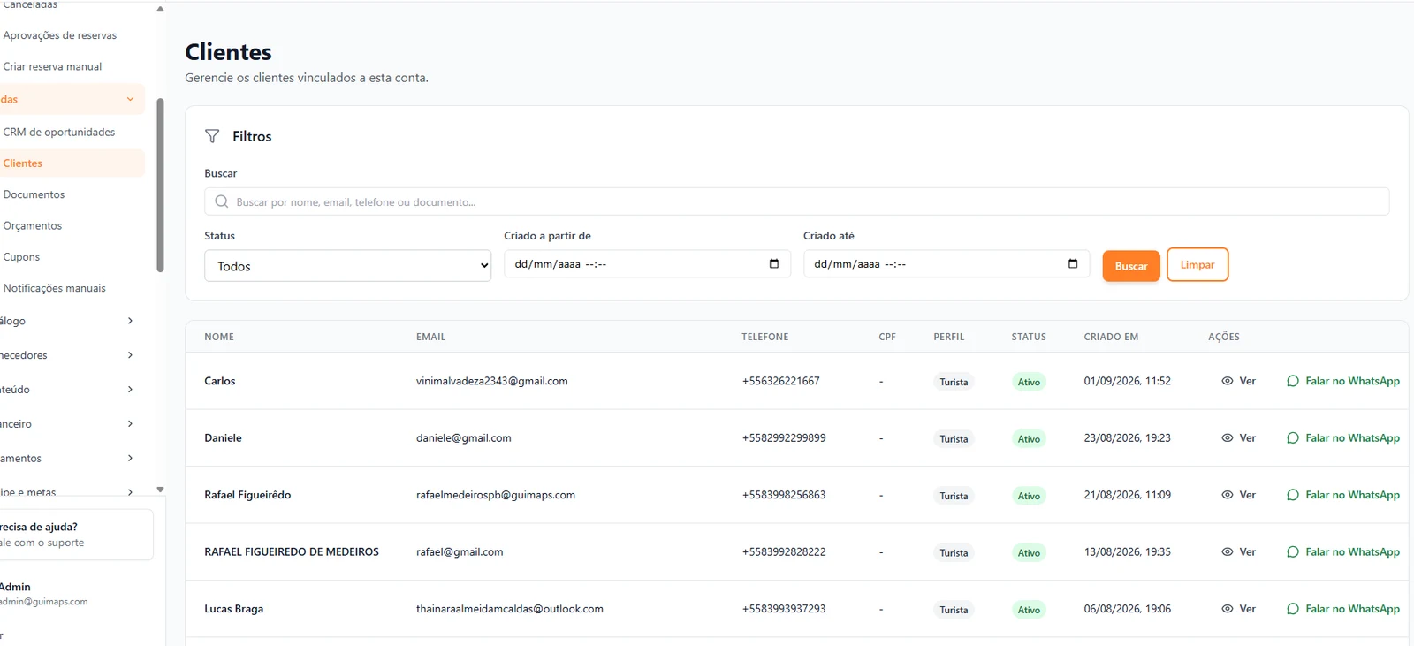Viewport: 1414px width, 646px height.
Task: Click the eye icon in Daniele row
Action: tap(1227, 437)
